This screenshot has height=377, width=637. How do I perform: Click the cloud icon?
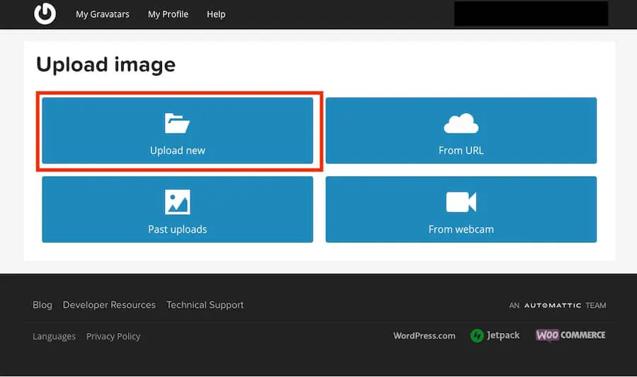(x=461, y=123)
